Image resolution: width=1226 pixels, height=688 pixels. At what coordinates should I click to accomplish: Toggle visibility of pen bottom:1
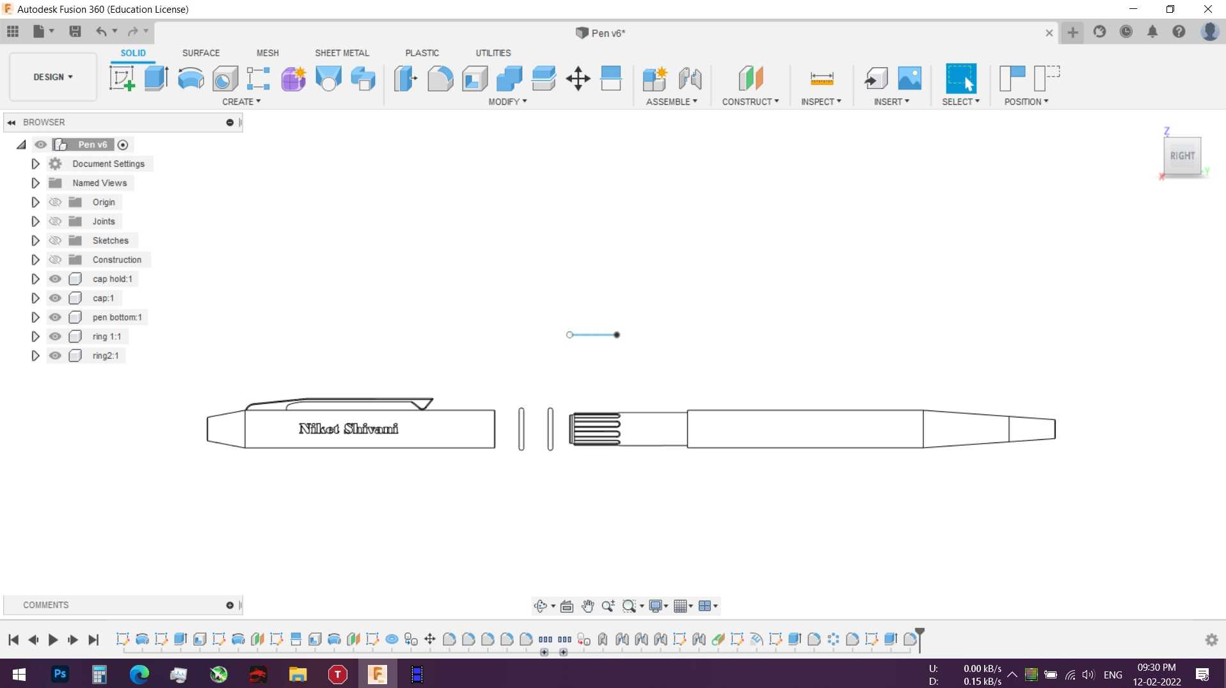point(56,317)
